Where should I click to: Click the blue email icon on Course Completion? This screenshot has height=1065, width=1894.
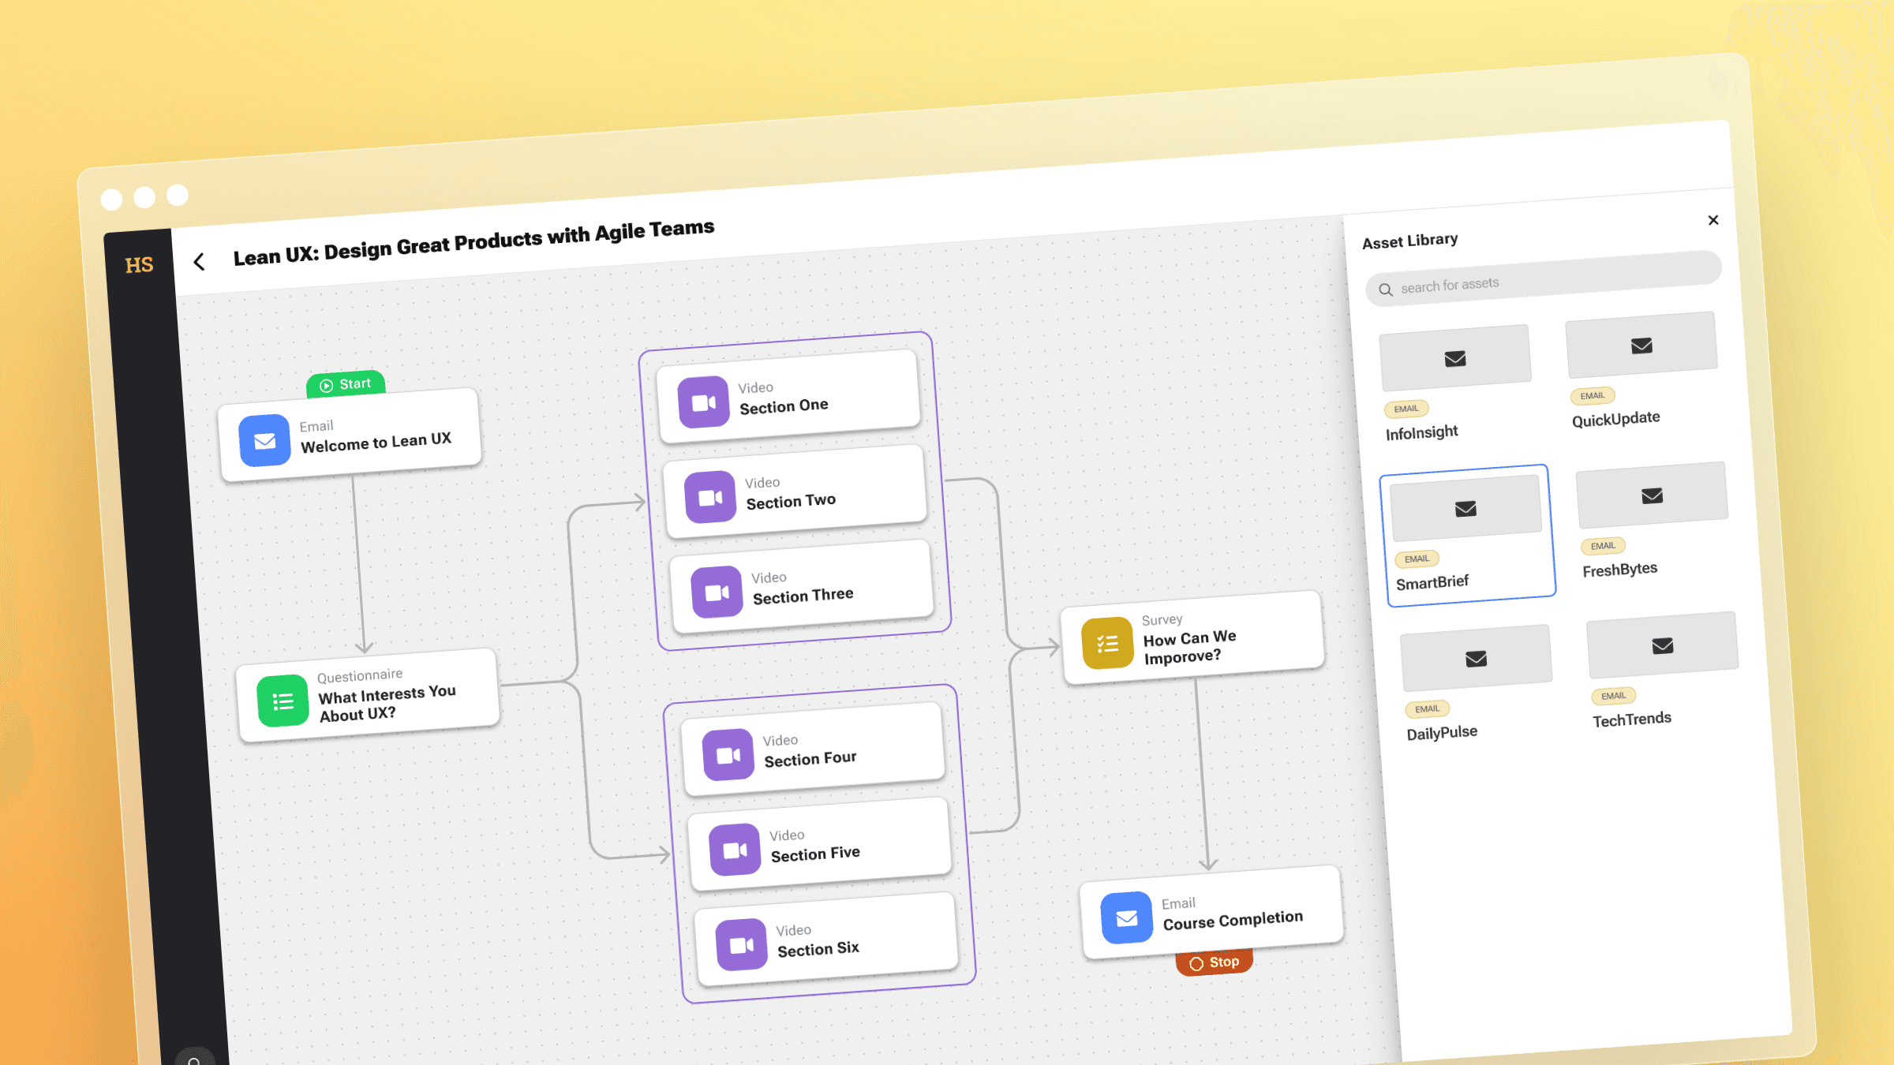[x=1126, y=917]
